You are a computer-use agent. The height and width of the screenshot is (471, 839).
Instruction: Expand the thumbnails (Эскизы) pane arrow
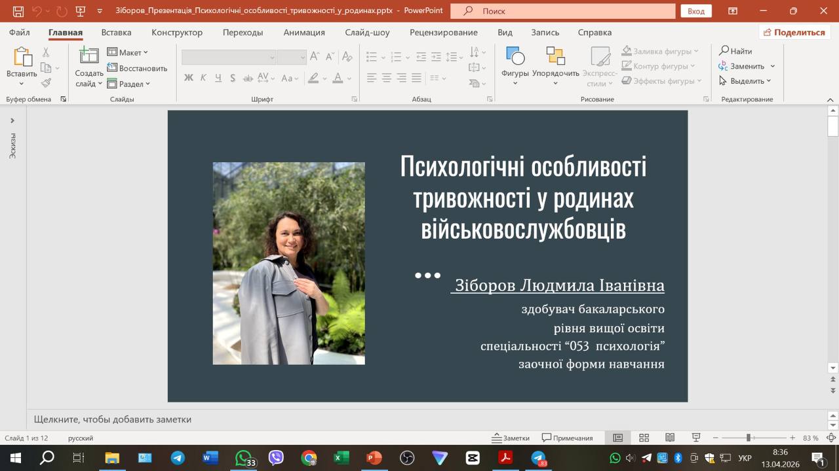pos(12,120)
